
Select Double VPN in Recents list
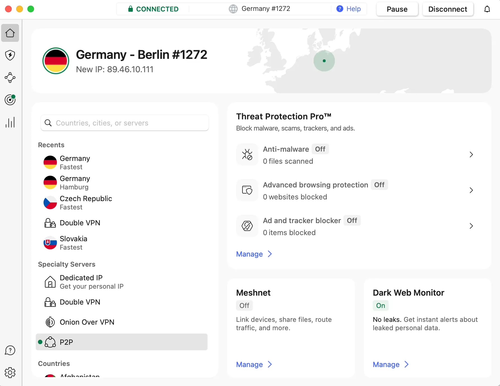point(122,223)
